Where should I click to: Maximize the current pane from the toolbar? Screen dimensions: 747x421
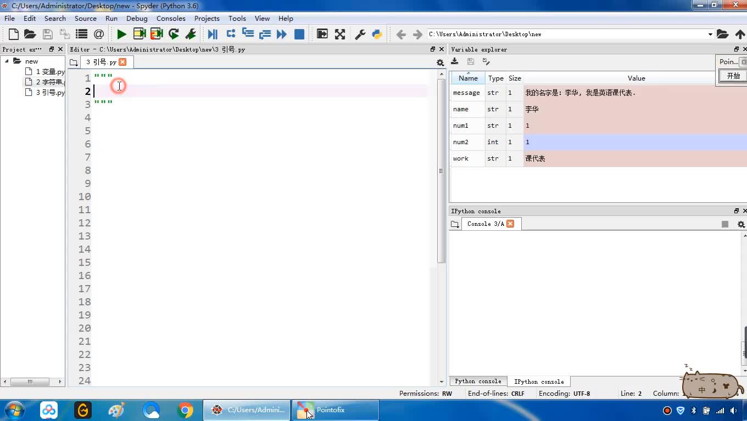point(322,34)
